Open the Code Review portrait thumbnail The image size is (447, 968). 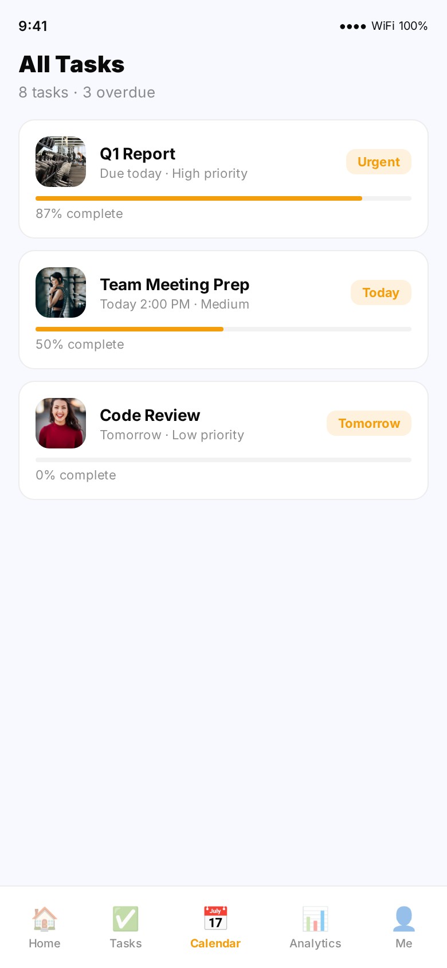[x=61, y=423]
